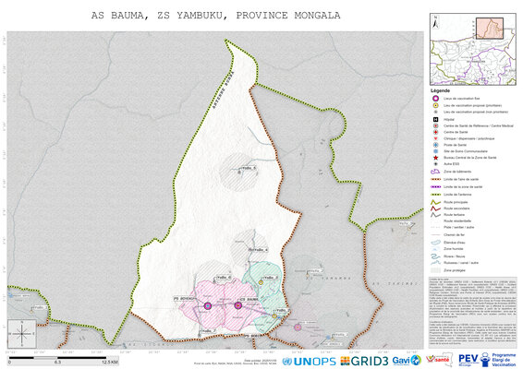Click the Route tertiaire line symbol
This screenshot has height=369, width=523.
point(435,215)
